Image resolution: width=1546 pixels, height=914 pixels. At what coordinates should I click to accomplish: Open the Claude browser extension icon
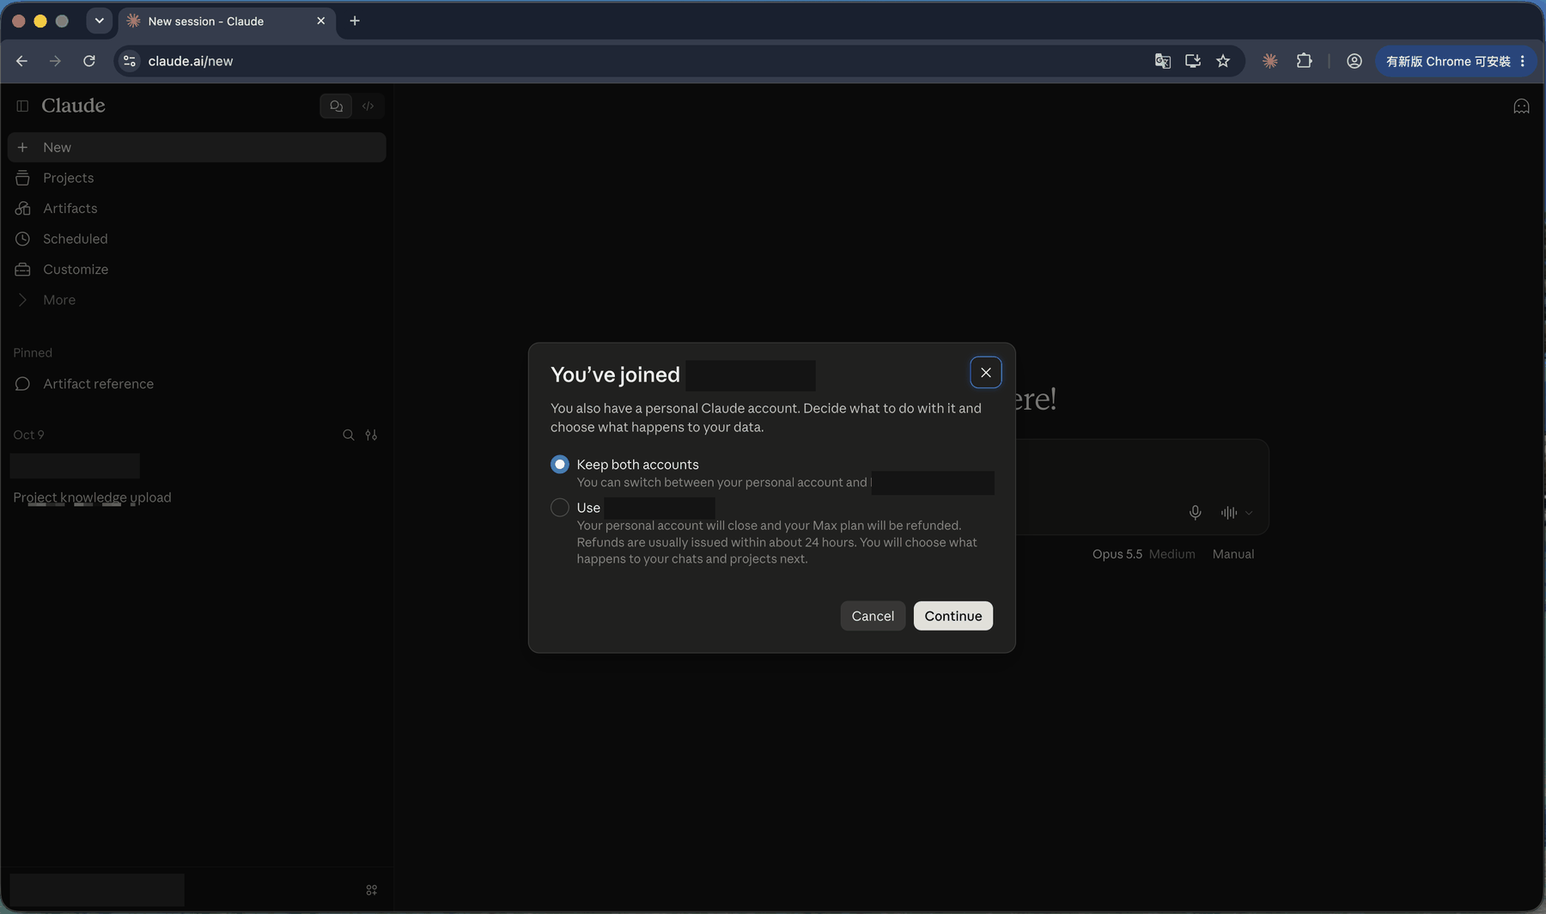point(1269,61)
